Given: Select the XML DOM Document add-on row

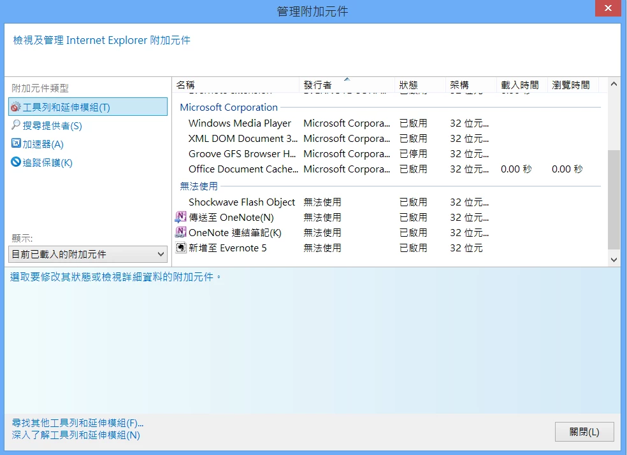Looking at the screenshot, I should (388, 138).
